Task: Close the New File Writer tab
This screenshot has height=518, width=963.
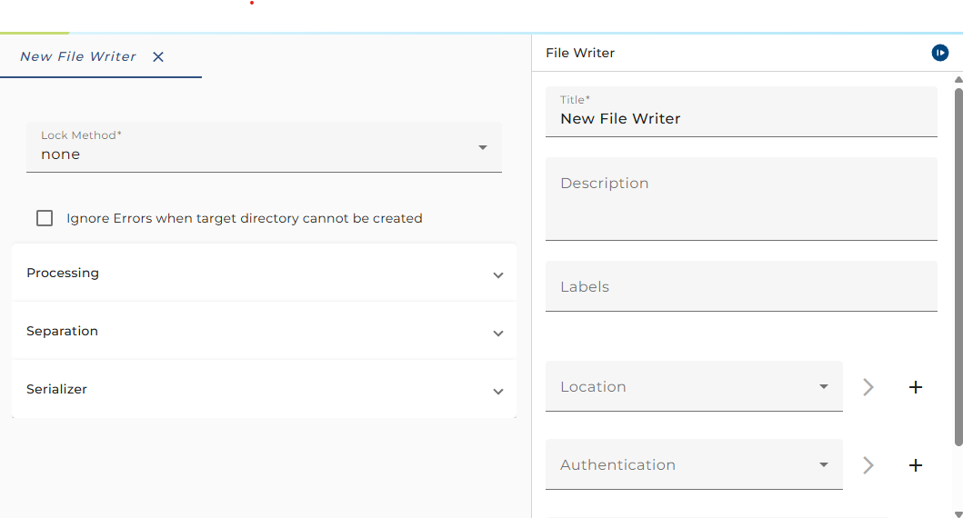Action: tap(158, 57)
